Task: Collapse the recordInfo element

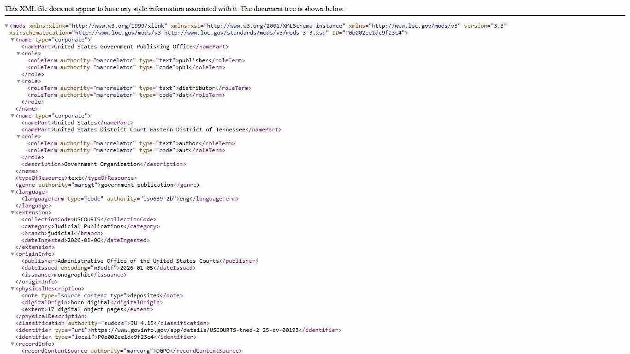Action: (12, 344)
